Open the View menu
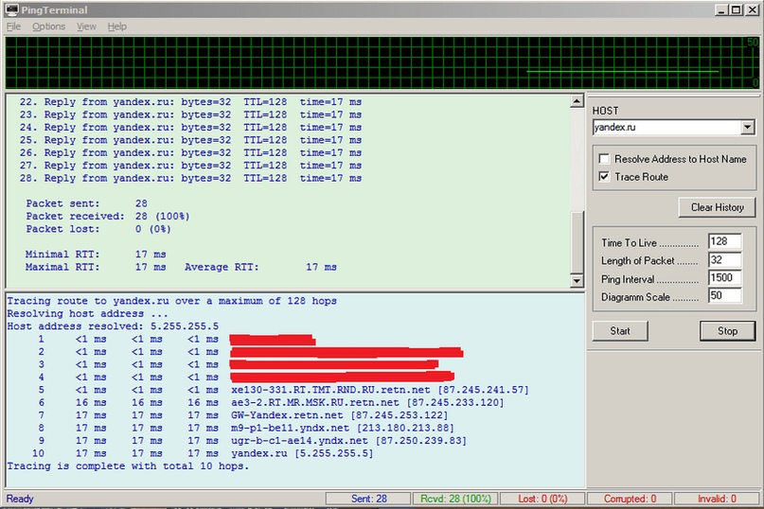The image size is (764, 509). coord(86,26)
